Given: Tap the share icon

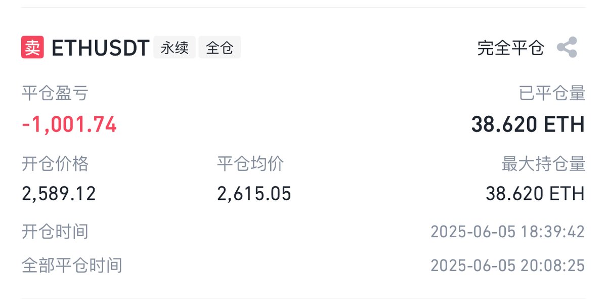Looking at the screenshot, I should click(x=567, y=48).
